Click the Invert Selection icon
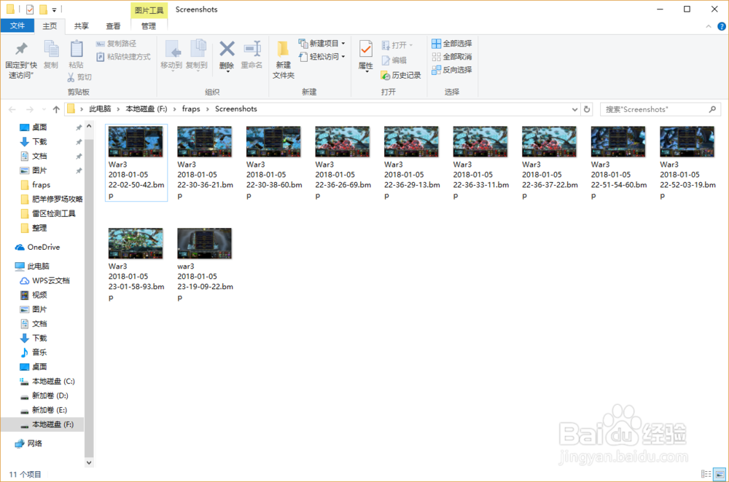 (x=450, y=69)
